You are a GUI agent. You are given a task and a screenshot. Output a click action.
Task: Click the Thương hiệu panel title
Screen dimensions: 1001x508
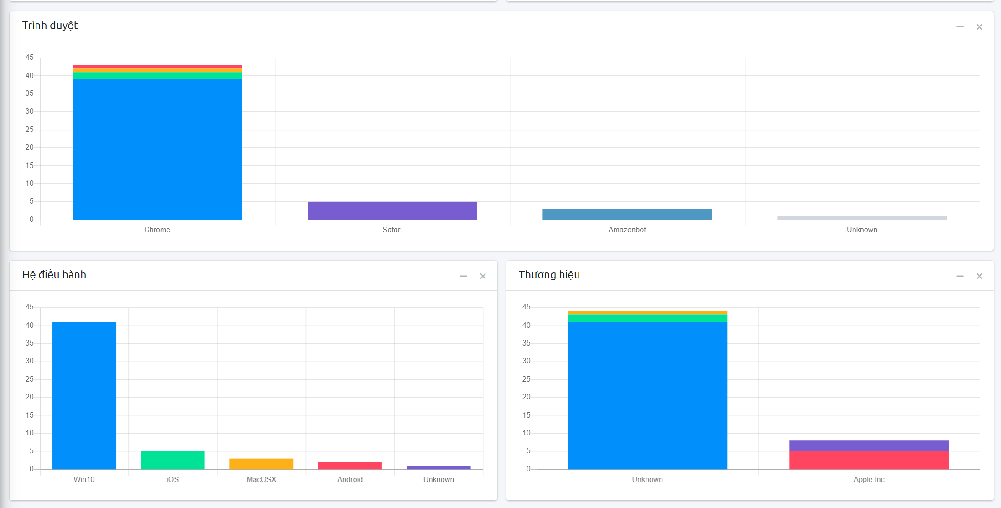point(549,275)
